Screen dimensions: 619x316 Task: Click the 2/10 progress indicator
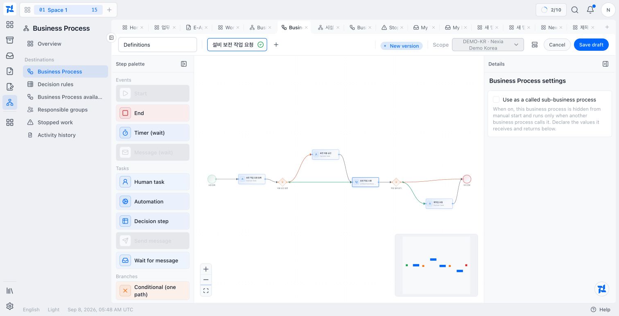click(551, 10)
